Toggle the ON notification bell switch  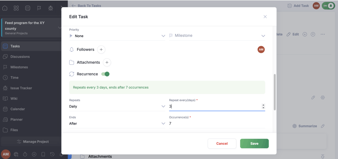tap(328, 6)
